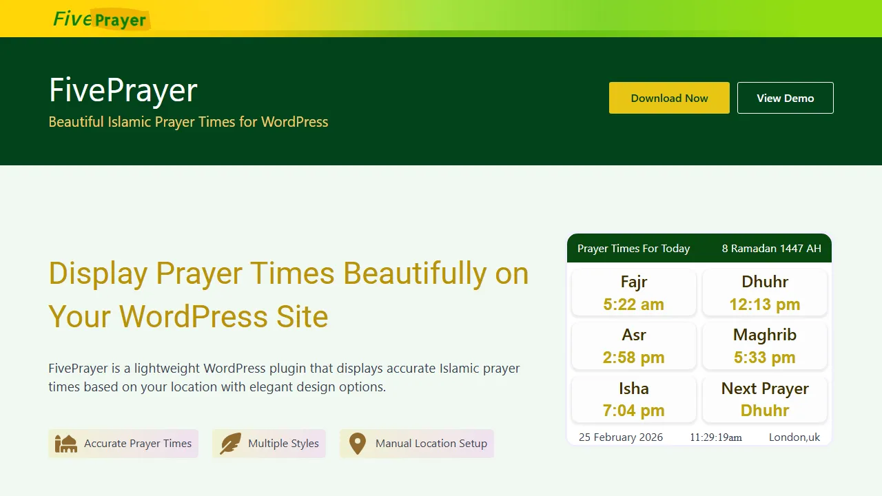
Task: Select the 8 Ramadan 1447 AH label
Action: (x=771, y=249)
